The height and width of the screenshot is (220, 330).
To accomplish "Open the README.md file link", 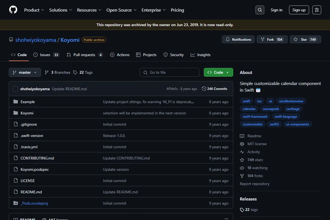I will (x=31, y=192).
